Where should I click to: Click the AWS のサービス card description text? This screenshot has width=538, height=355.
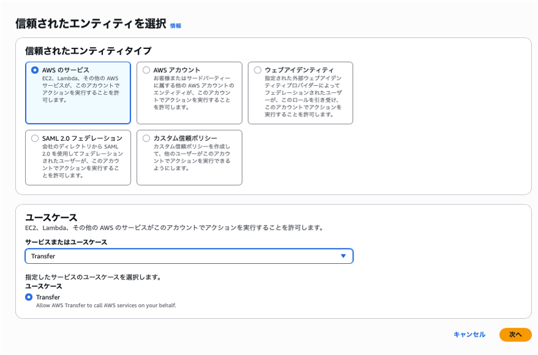click(x=81, y=89)
